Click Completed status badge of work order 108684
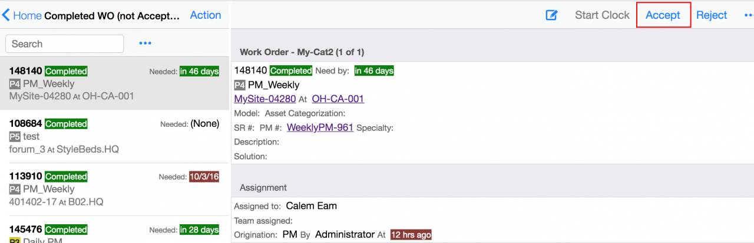Image resolution: width=754 pixels, height=243 pixels. [66, 124]
